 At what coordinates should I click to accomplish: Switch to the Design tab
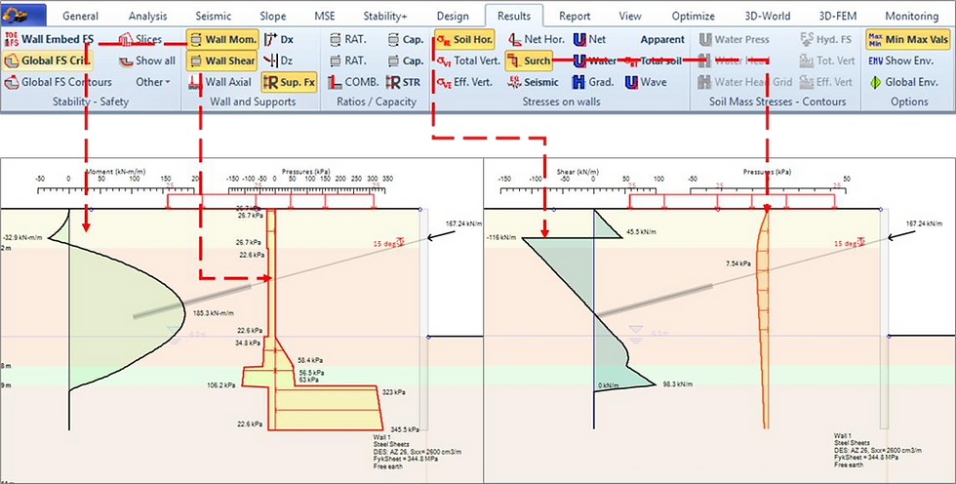[x=453, y=16]
